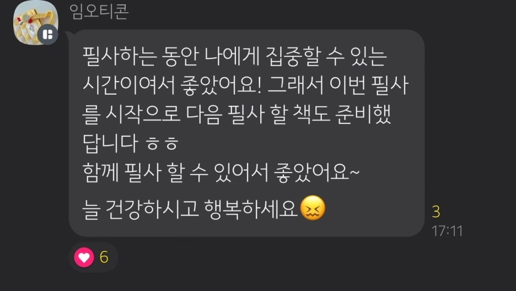
Task: Tap the yellow unread count 3
Action: point(436,212)
